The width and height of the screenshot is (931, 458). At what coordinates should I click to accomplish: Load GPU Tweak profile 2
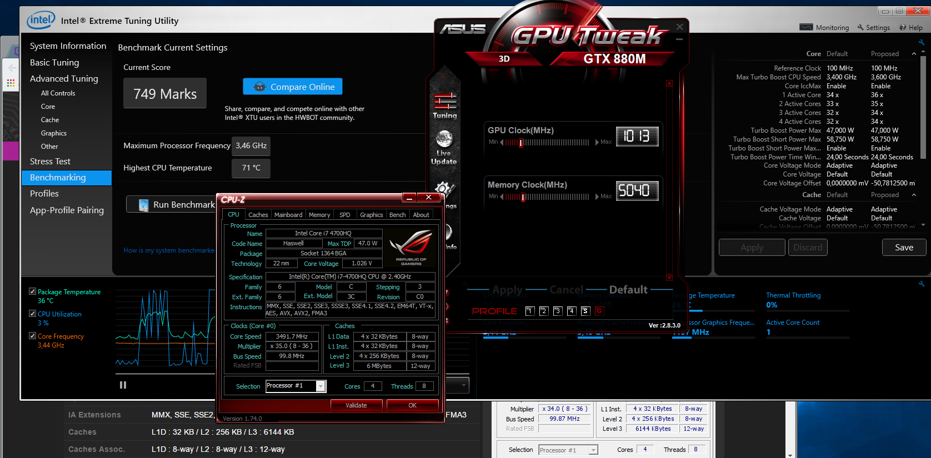tap(544, 311)
